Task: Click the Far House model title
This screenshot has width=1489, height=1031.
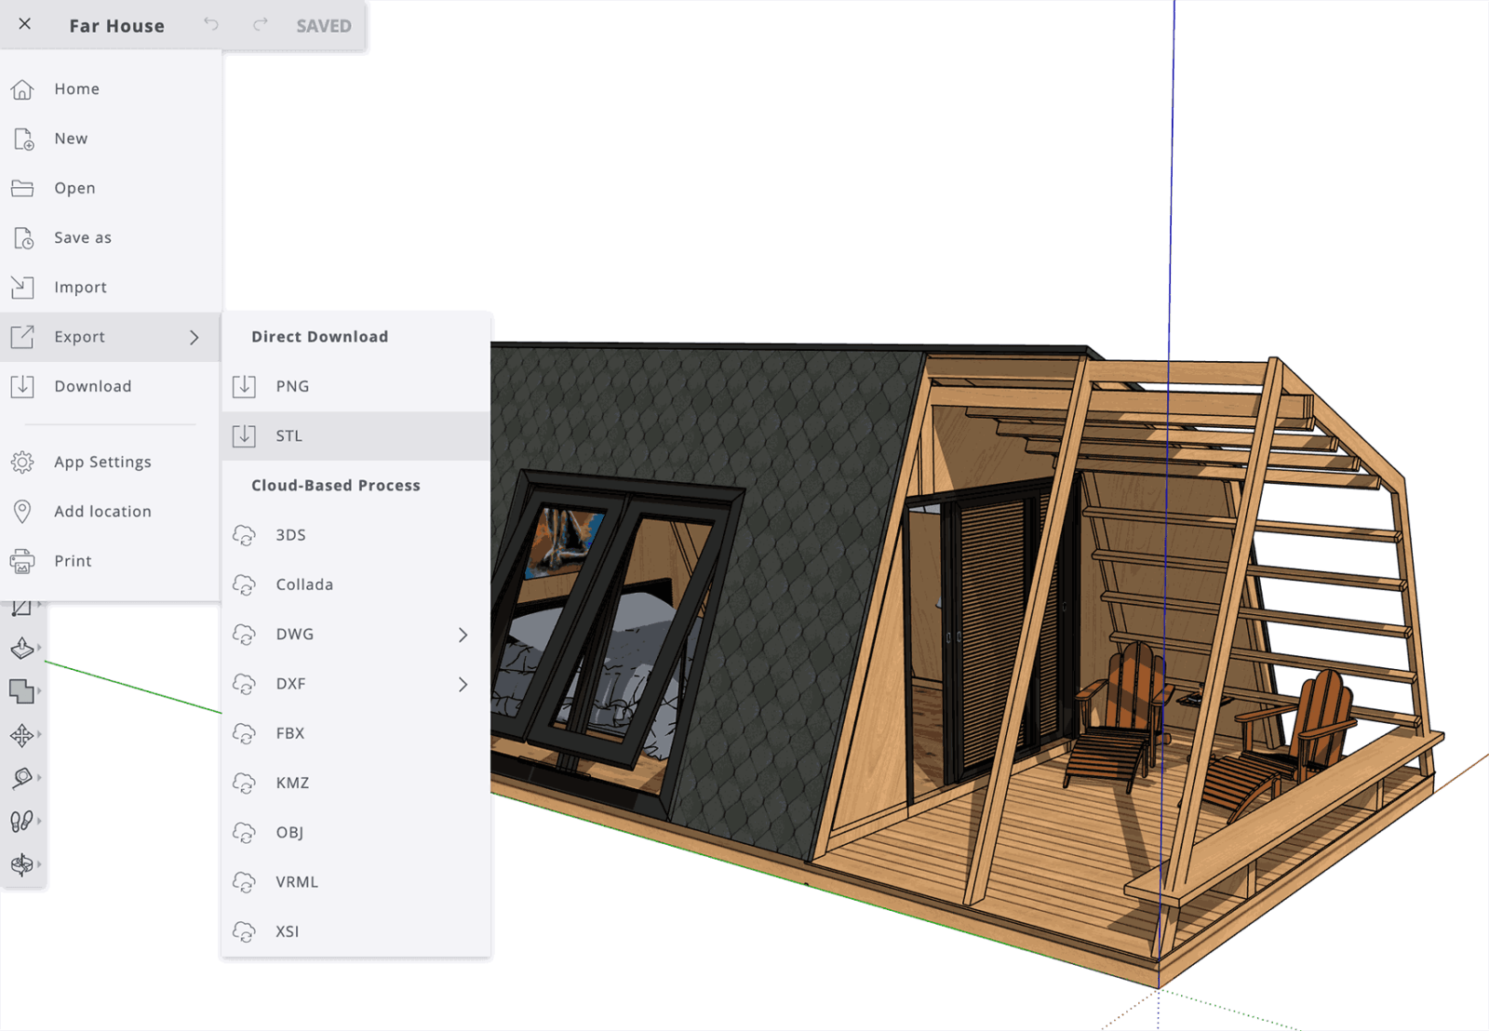Action: pos(116,26)
